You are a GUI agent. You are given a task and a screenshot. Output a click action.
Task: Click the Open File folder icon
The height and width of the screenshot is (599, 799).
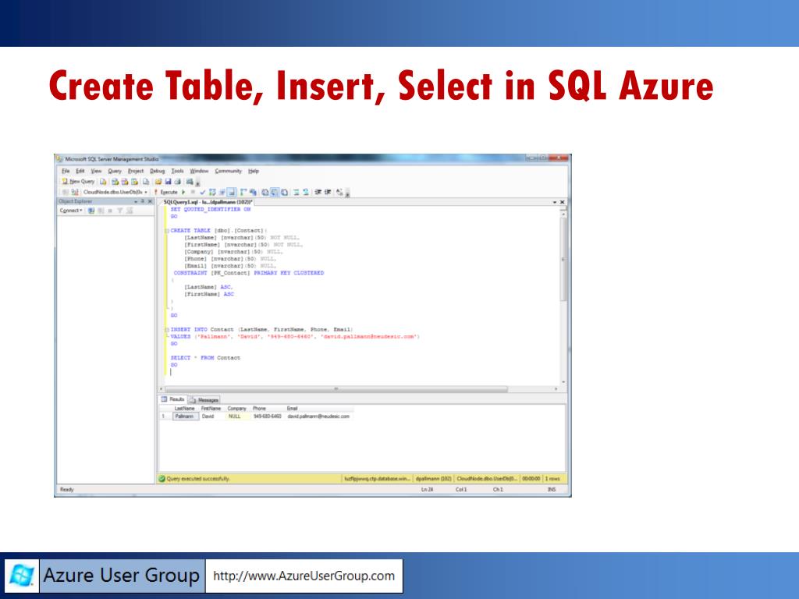[158, 181]
